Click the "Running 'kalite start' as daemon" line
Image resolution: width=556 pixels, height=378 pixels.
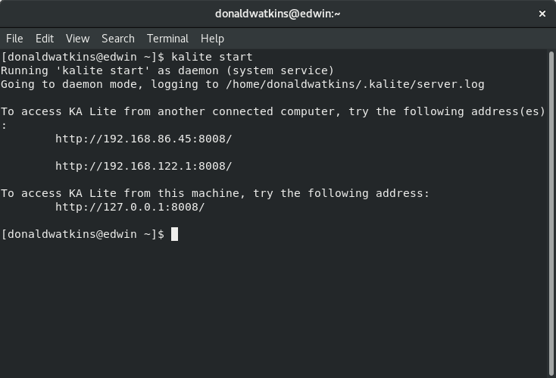[167, 70]
